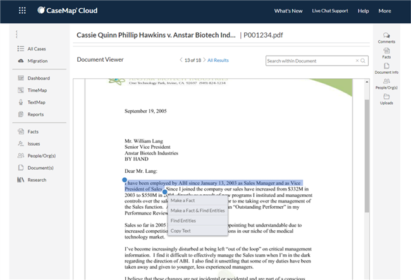
Task: Open the All Cases list icon
Action: 21,49
